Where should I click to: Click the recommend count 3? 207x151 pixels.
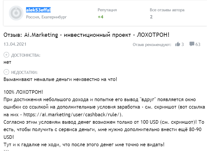tap(182, 44)
